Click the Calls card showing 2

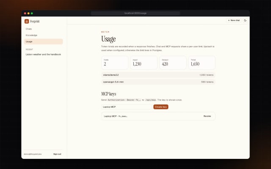(115, 63)
